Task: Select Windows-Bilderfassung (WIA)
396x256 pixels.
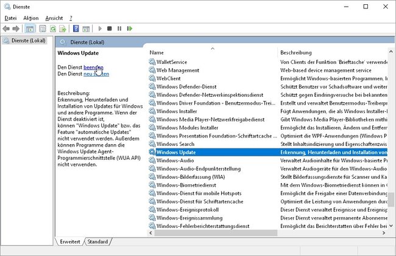Action: tap(267, 176)
